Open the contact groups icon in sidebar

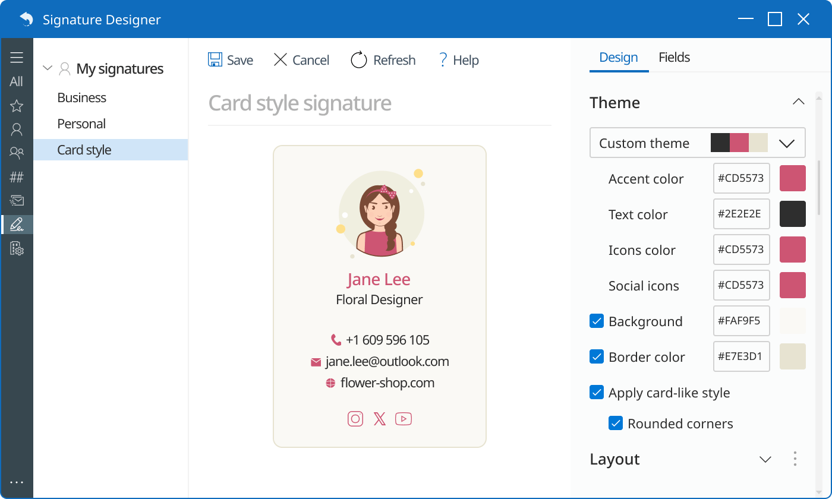pyautogui.click(x=17, y=153)
